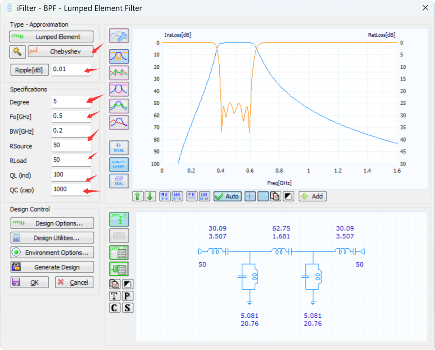Click the Cancel button
The image size is (435, 350).
[x=74, y=283]
